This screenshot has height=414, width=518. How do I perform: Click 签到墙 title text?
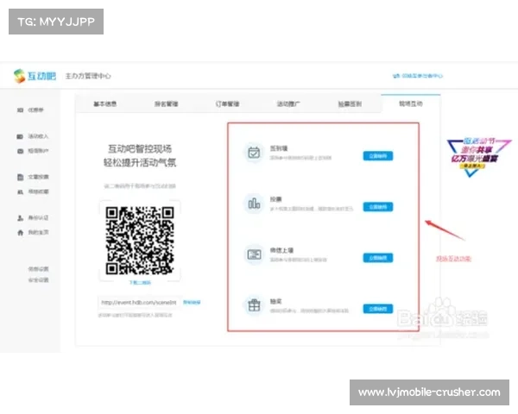[279, 148]
